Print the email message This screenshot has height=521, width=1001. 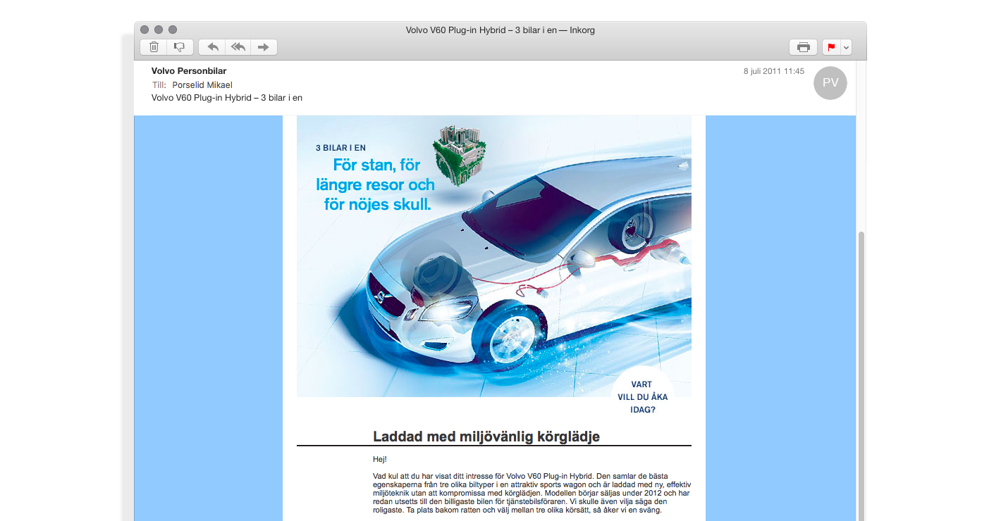tap(803, 47)
